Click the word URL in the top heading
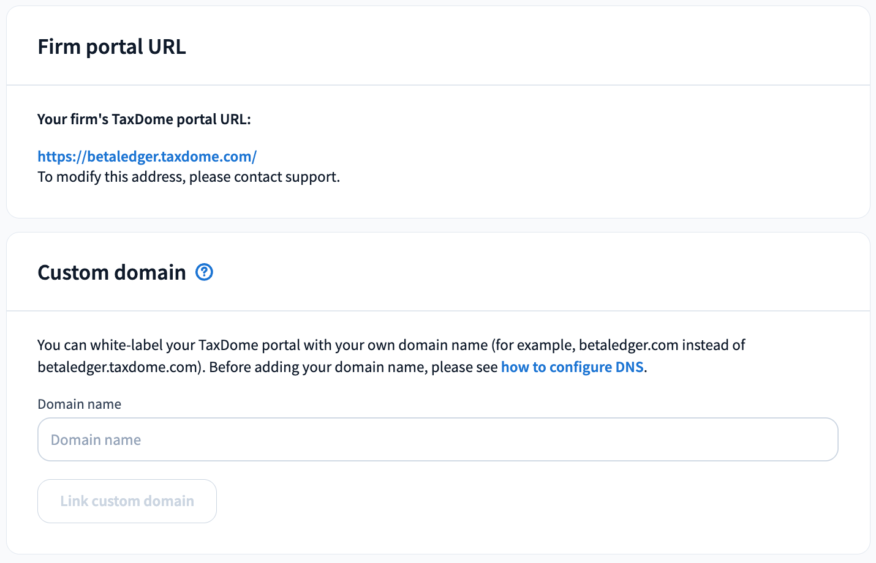The width and height of the screenshot is (876, 563). (167, 47)
